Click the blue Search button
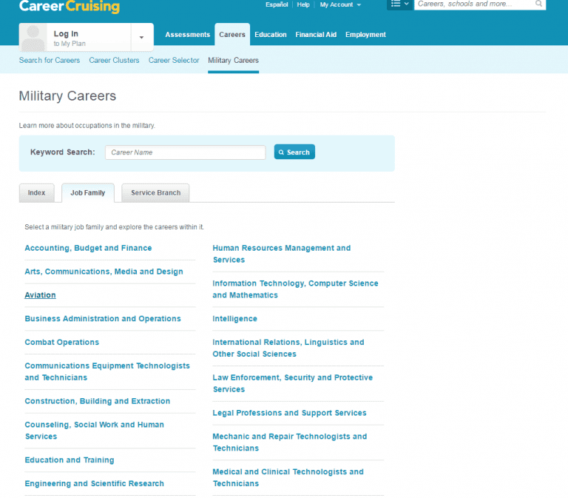 click(294, 152)
